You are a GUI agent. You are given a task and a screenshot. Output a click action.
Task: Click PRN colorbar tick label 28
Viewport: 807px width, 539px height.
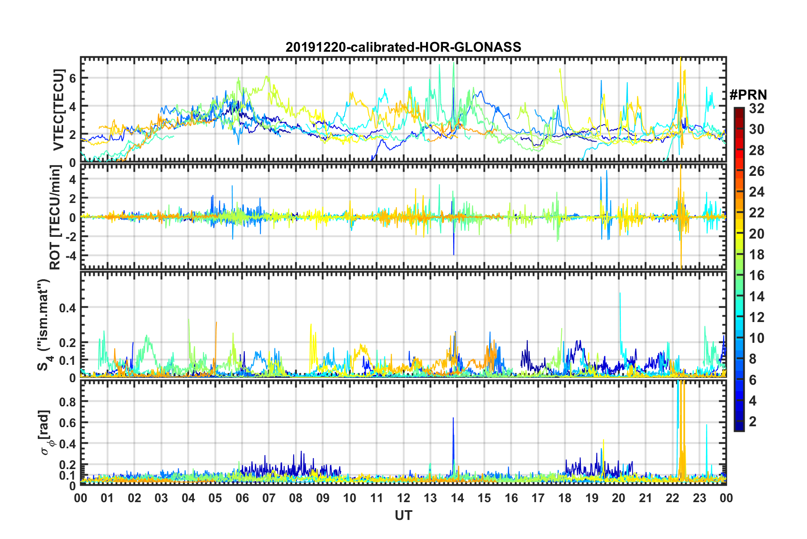[x=757, y=150]
